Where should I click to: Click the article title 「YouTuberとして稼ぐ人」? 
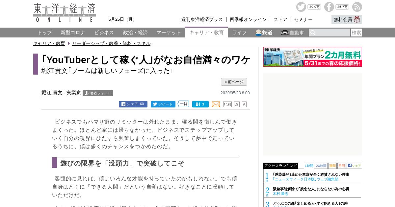tap(146, 60)
